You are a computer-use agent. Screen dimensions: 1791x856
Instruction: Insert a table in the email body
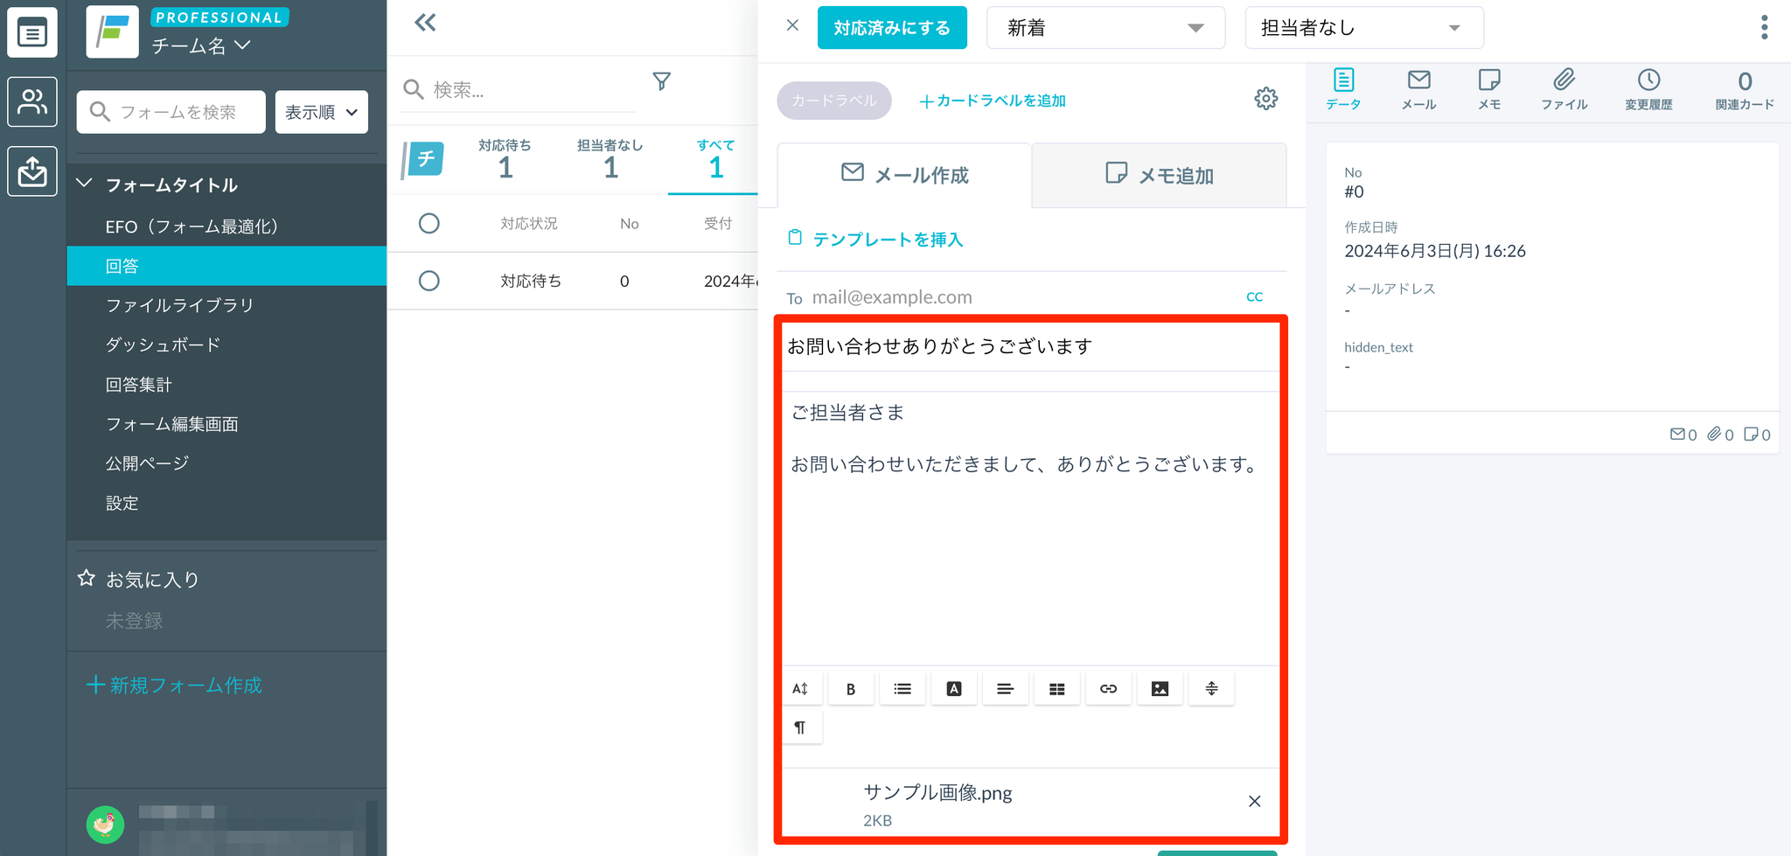click(1057, 689)
